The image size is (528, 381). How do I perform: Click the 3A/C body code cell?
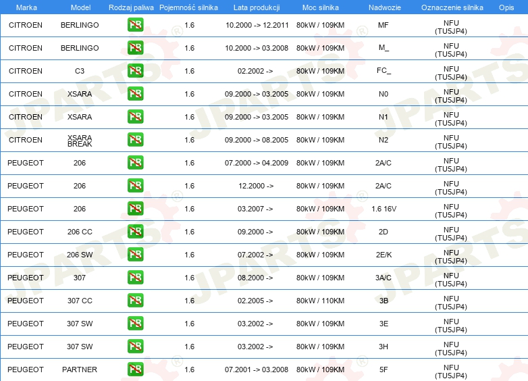(x=384, y=278)
